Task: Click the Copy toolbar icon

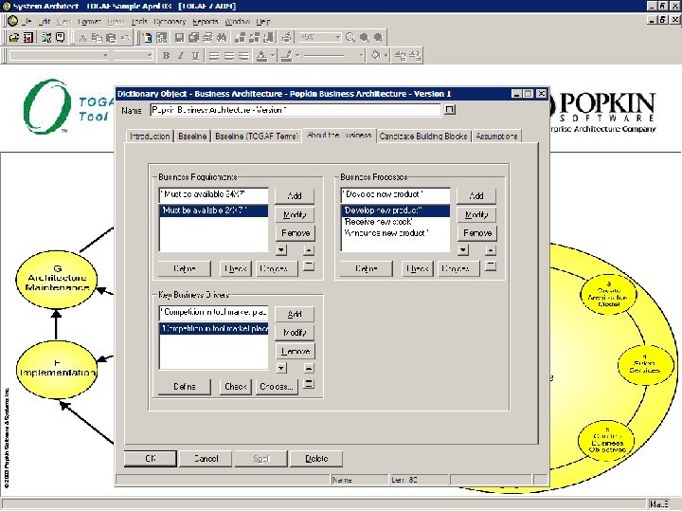Action: point(97,37)
